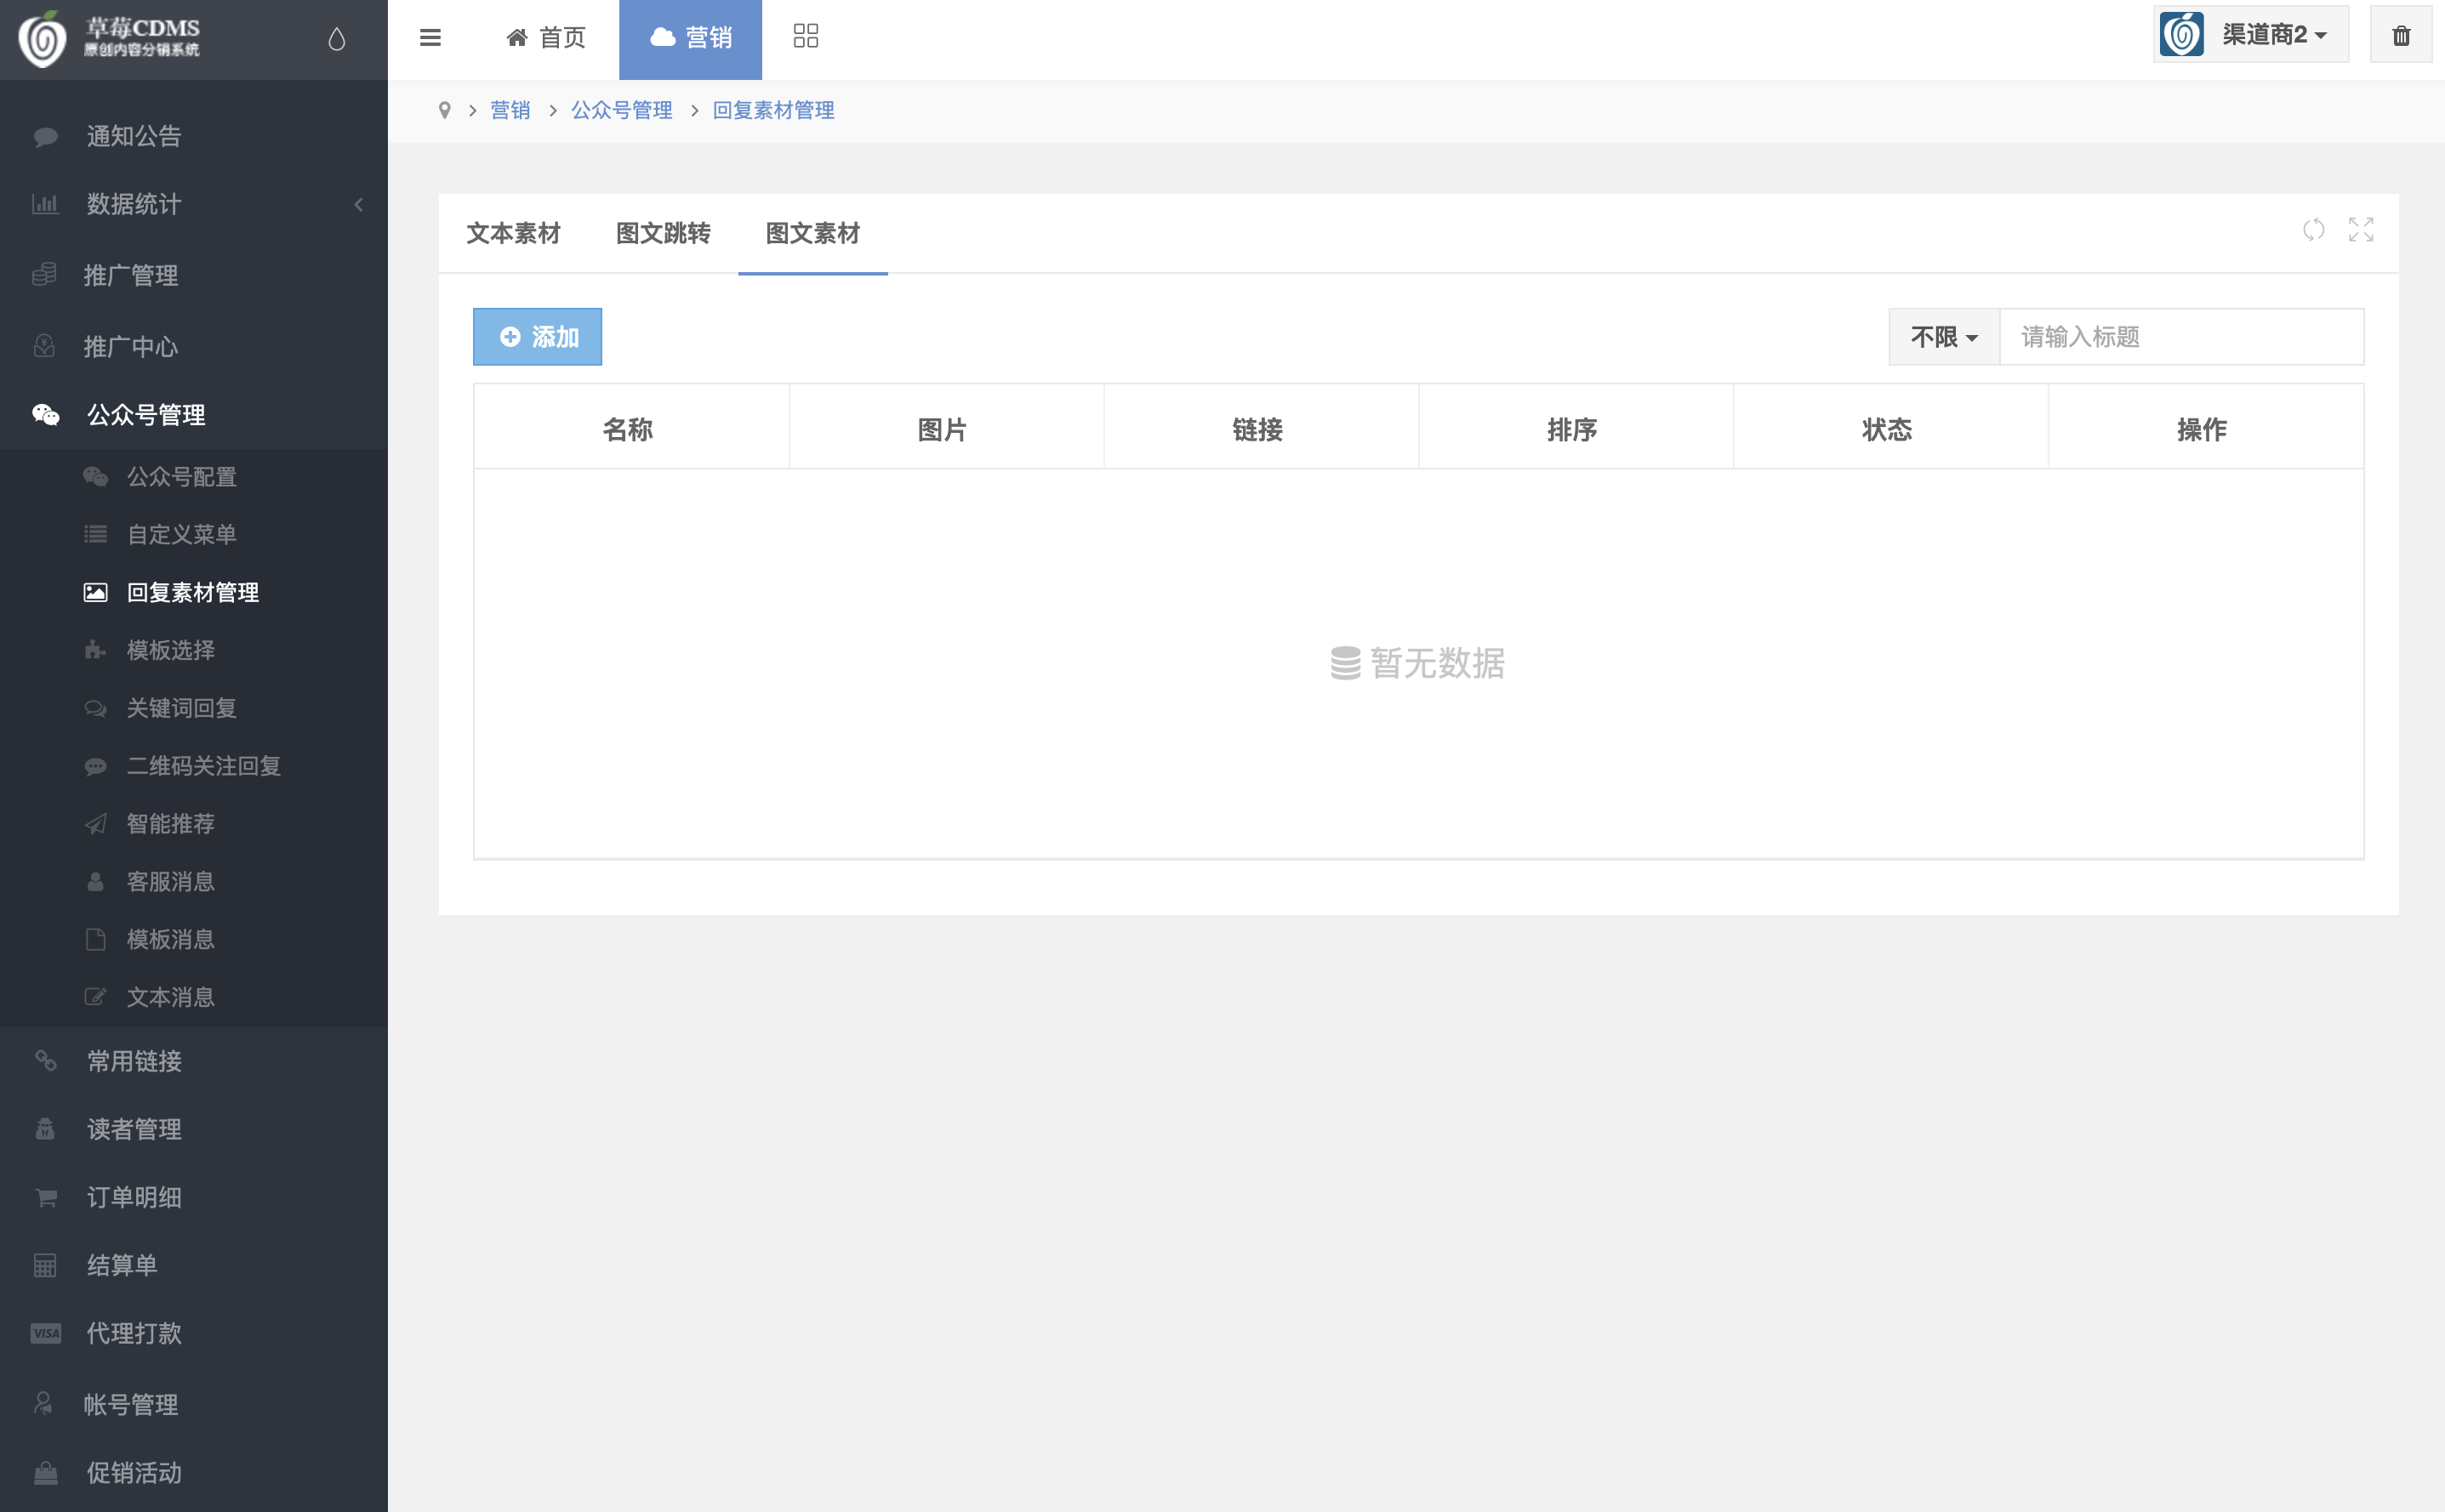Image resolution: width=2445 pixels, height=1512 pixels.
Task: Click the cart icon beside 订单明细
Action: [x=45, y=1197]
